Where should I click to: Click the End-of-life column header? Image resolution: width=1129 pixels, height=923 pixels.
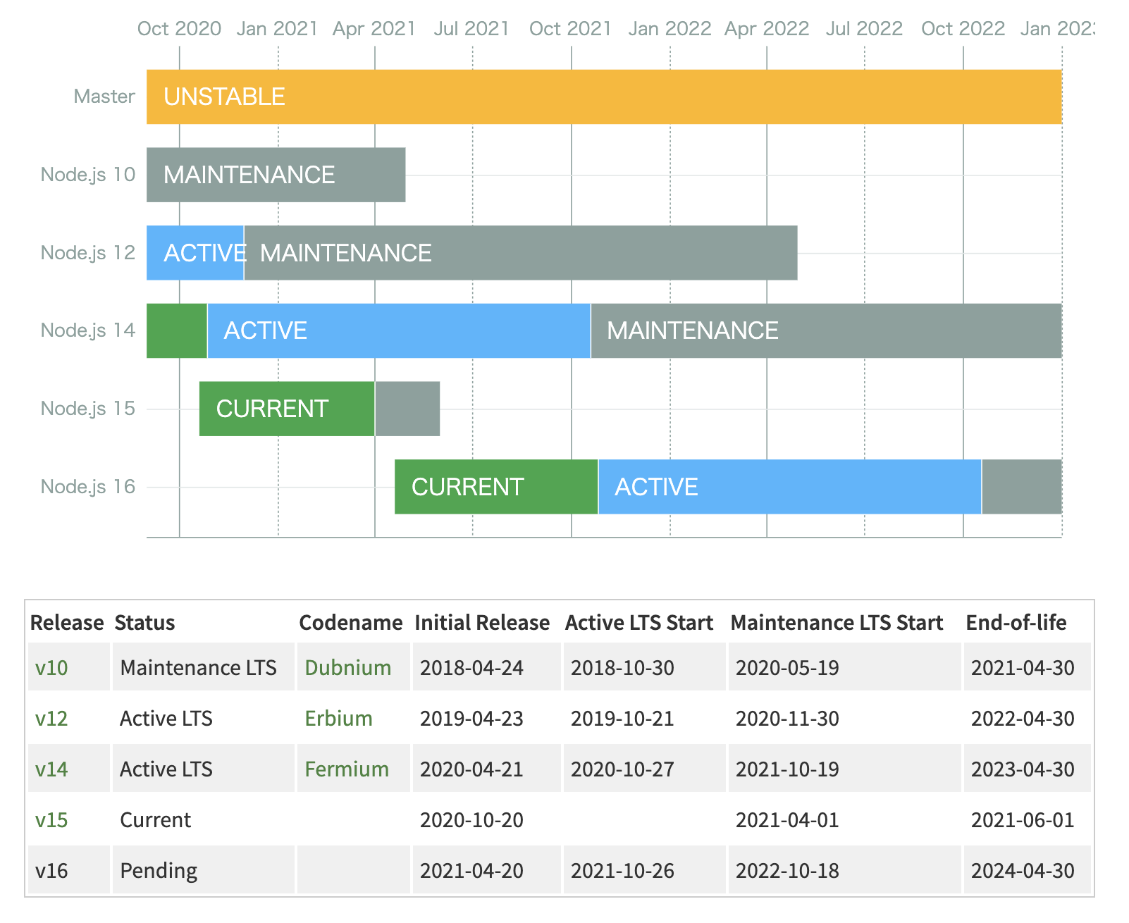click(1016, 623)
